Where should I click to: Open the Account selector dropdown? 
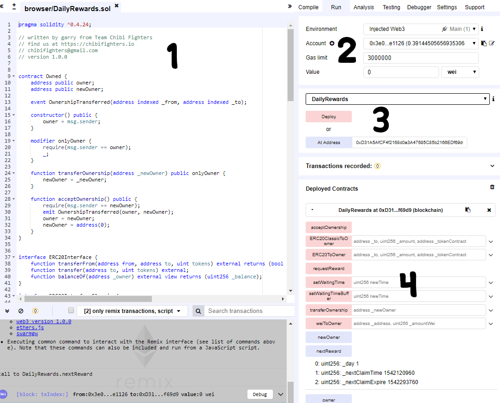click(x=421, y=43)
